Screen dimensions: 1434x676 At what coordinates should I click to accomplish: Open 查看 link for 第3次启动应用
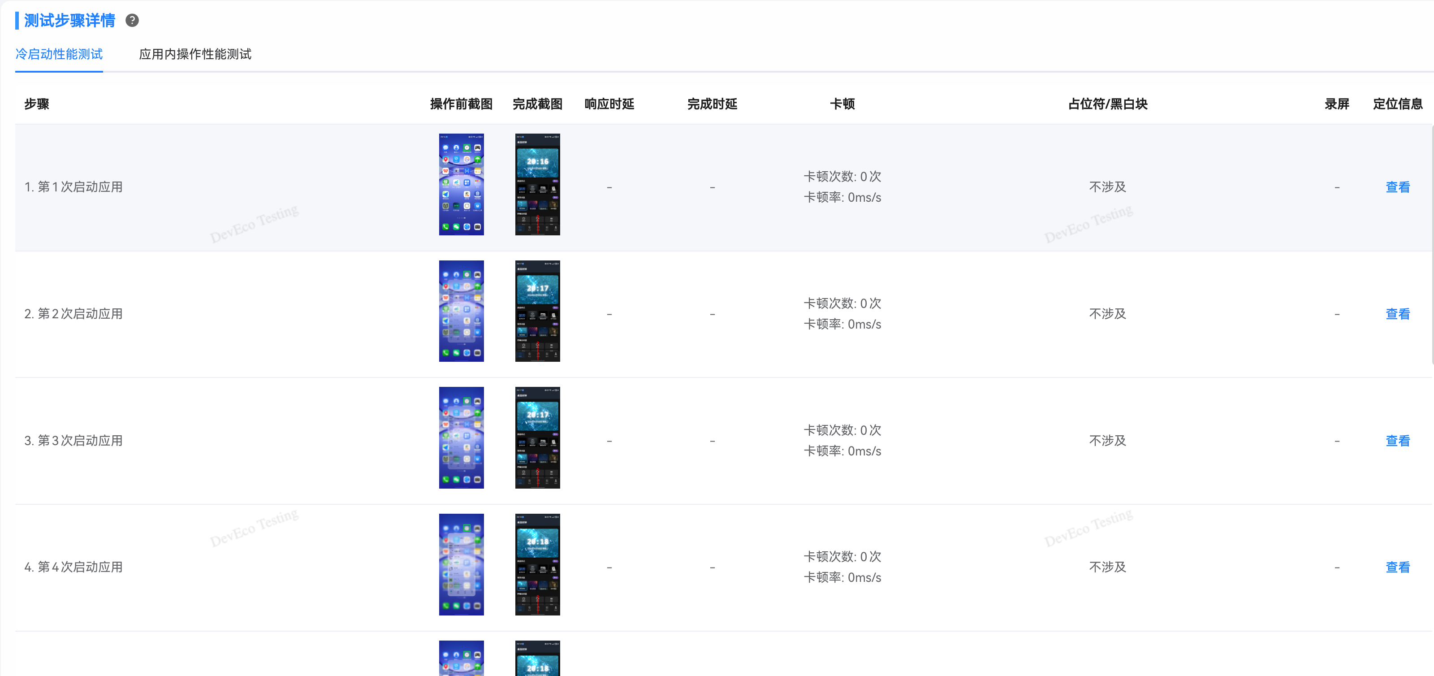pos(1397,441)
